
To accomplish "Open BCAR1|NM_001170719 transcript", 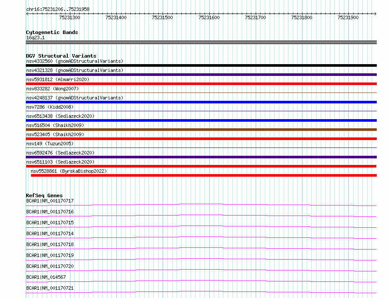I will tap(50, 255).
